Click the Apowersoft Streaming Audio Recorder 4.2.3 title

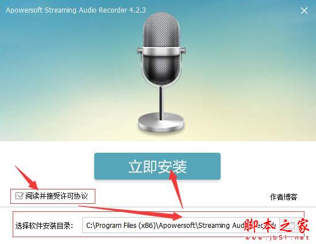point(76,10)
